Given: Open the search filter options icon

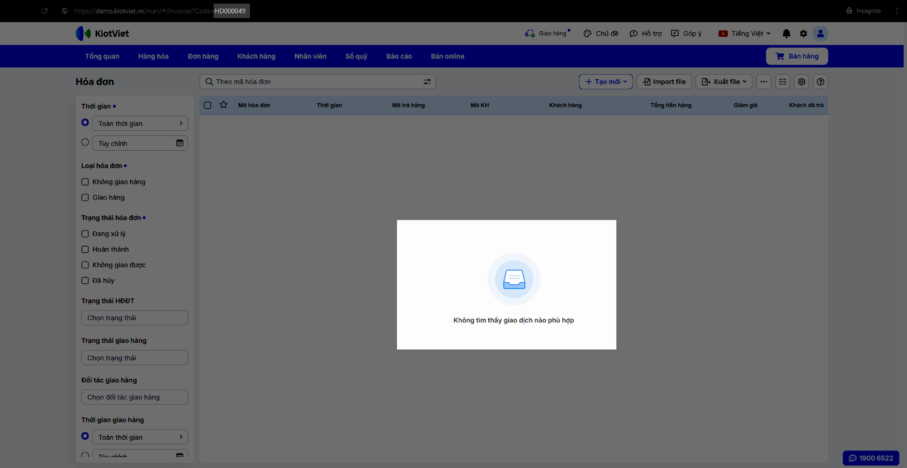Looking at the screenshot, I should 427,82.
